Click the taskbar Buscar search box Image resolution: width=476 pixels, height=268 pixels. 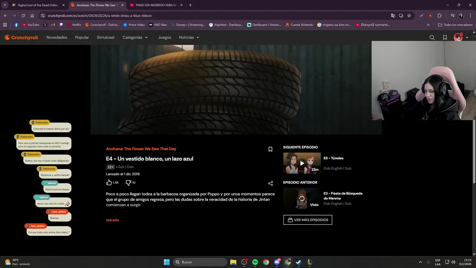point(200,262)
